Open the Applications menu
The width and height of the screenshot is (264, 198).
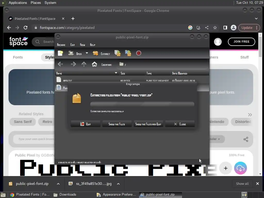(x=18, y=3)
